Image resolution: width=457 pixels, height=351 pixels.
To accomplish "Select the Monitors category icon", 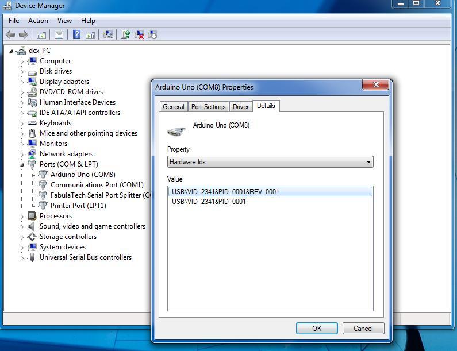I will click(x=32, y=144).
